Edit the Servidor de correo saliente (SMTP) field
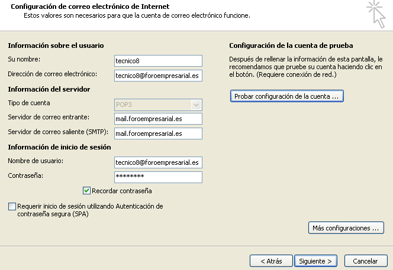393x270 pixels. click(x=158, y=134)
